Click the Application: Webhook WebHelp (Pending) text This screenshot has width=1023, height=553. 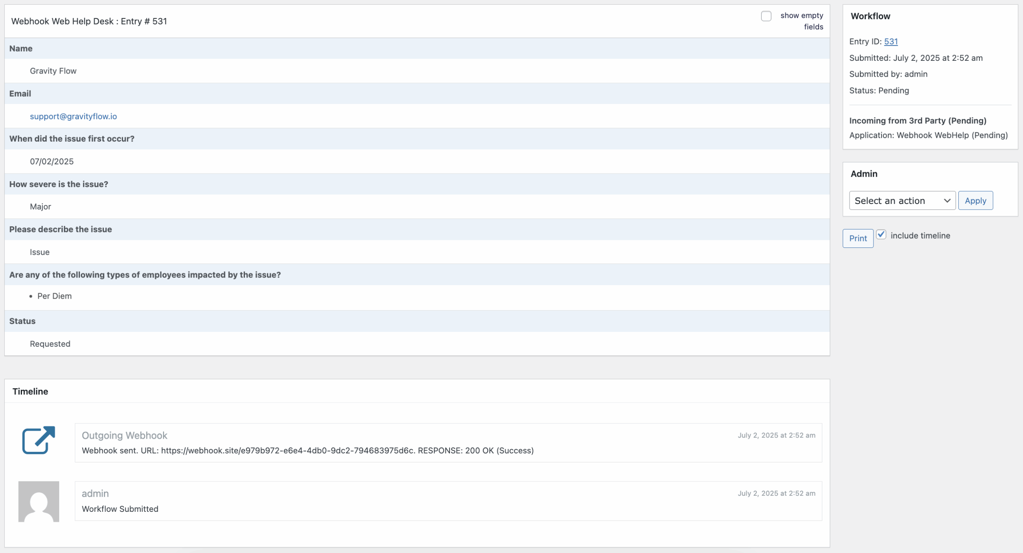[929, 136]
